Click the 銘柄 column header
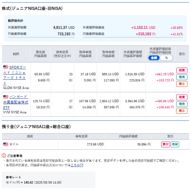This screenshot has height=189, width=191. click(16, 54)
